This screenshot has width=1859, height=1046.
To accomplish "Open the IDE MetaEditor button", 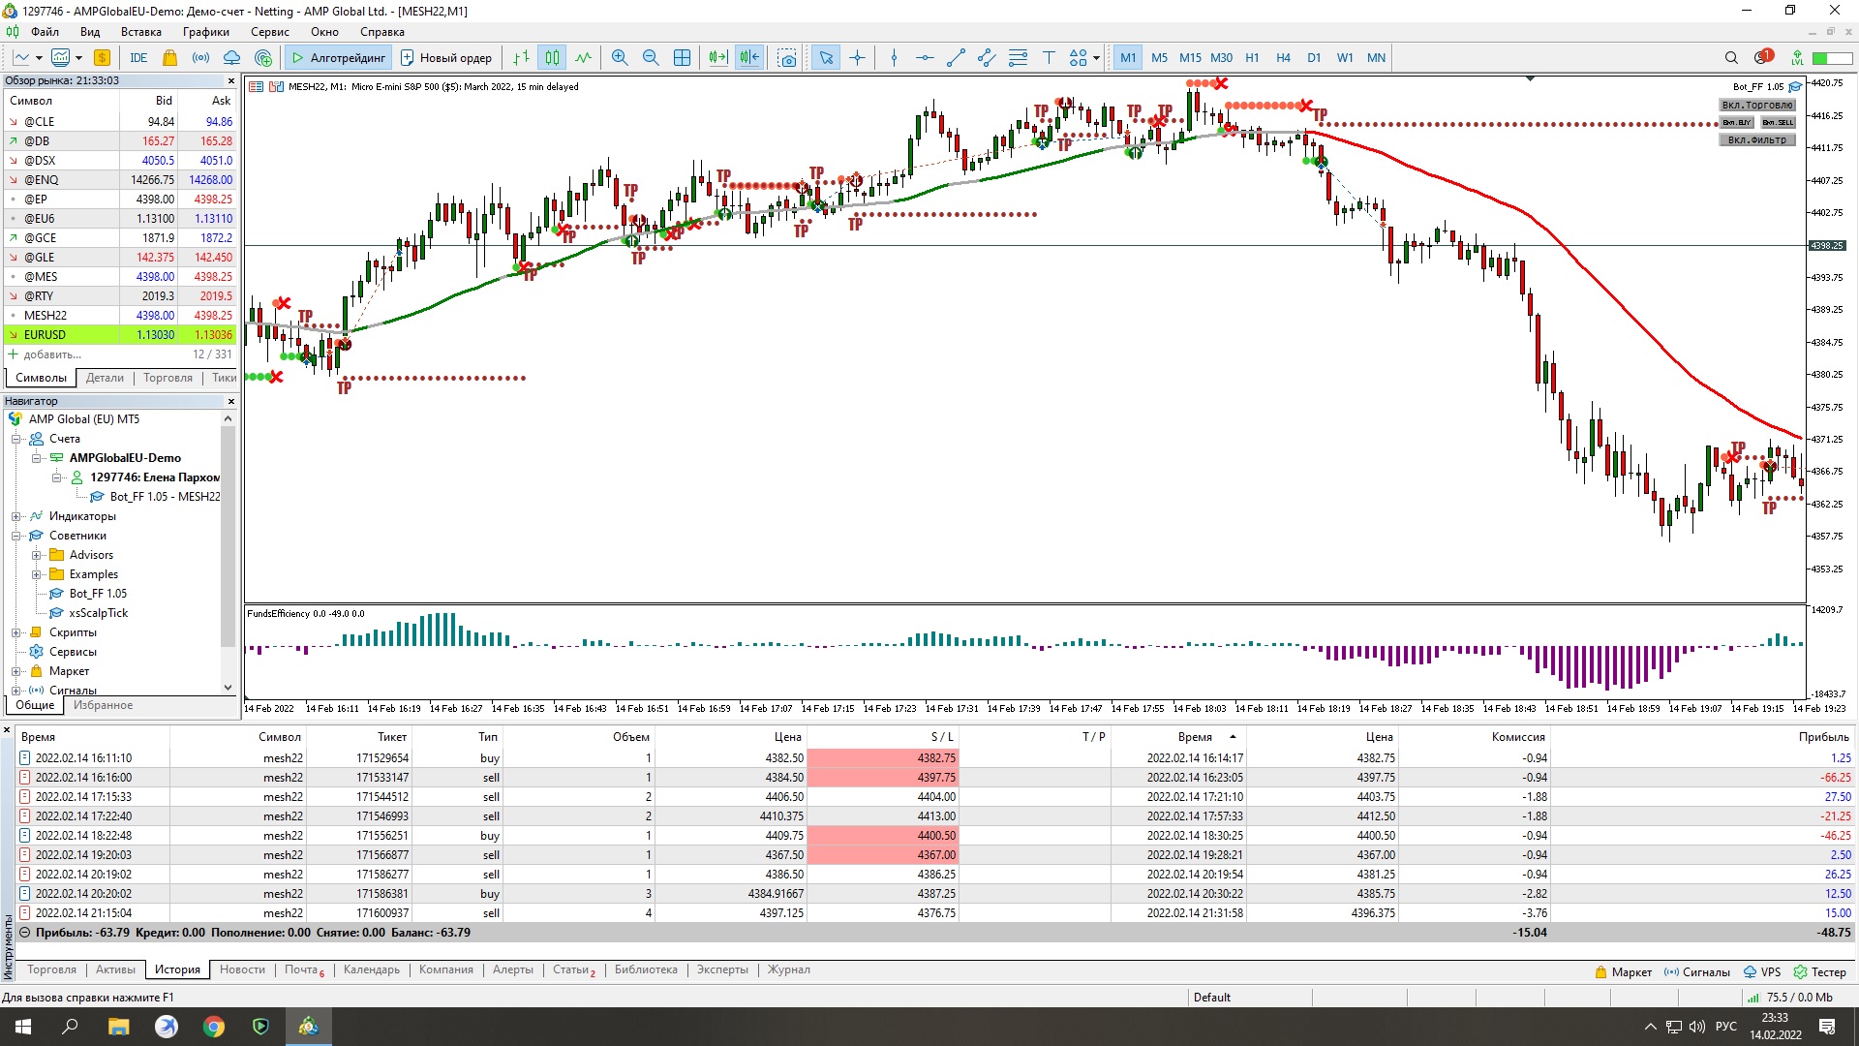I will tap(138, 58).
